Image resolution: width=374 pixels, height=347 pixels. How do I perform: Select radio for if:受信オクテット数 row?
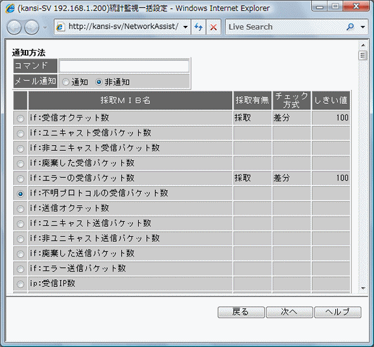click(x=20, y=118)
